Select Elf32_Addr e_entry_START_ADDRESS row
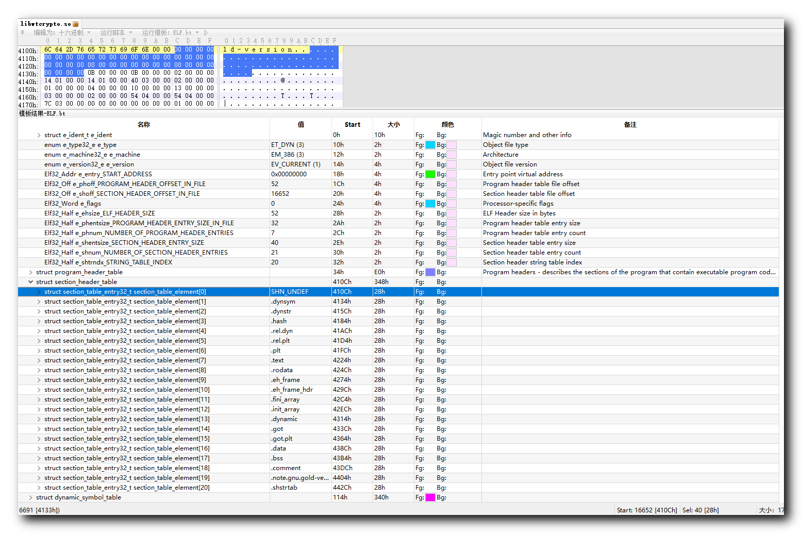Viewport: 802px width, 533px height. pos(398,174)
